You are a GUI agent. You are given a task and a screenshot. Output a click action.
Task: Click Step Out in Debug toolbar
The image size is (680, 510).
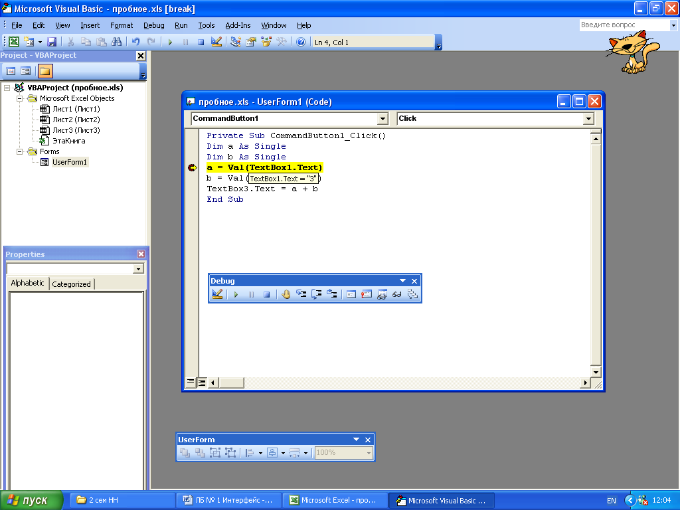coord(332,294)
